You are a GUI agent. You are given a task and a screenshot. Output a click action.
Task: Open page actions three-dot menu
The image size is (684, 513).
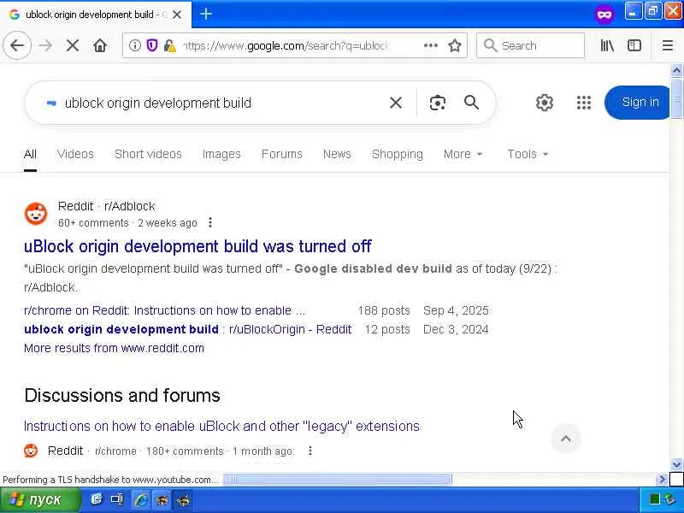(x=431, y=45)
